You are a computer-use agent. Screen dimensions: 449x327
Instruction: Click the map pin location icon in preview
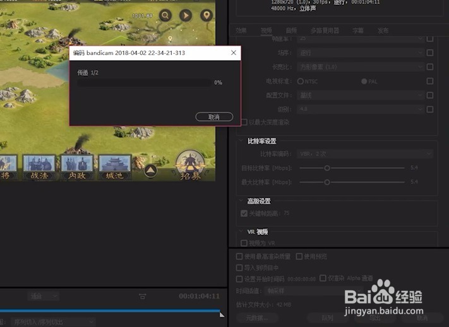pyautogui.click(x=207, y=15)
